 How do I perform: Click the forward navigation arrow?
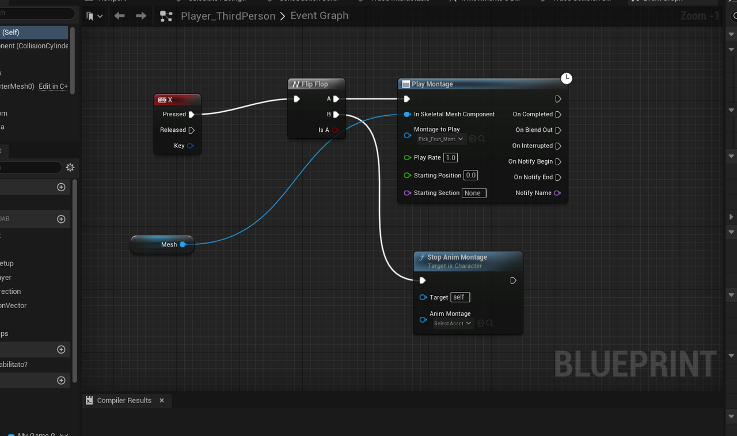141,16
